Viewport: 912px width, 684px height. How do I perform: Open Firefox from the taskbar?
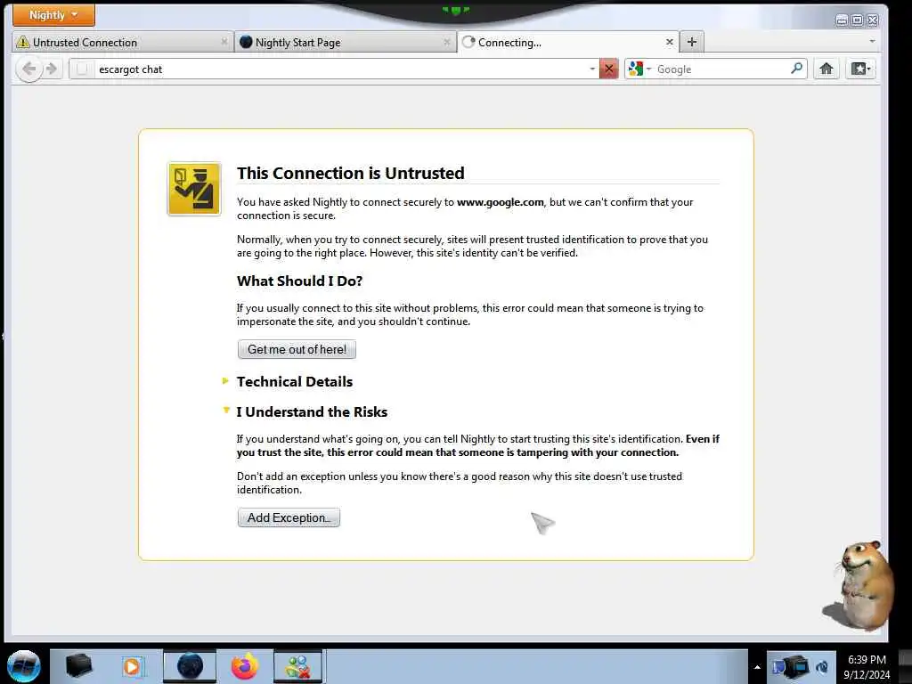[x=244, y=666]
